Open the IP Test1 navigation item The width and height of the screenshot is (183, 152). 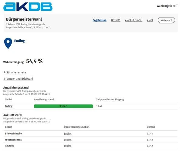(x=116, y=20)
